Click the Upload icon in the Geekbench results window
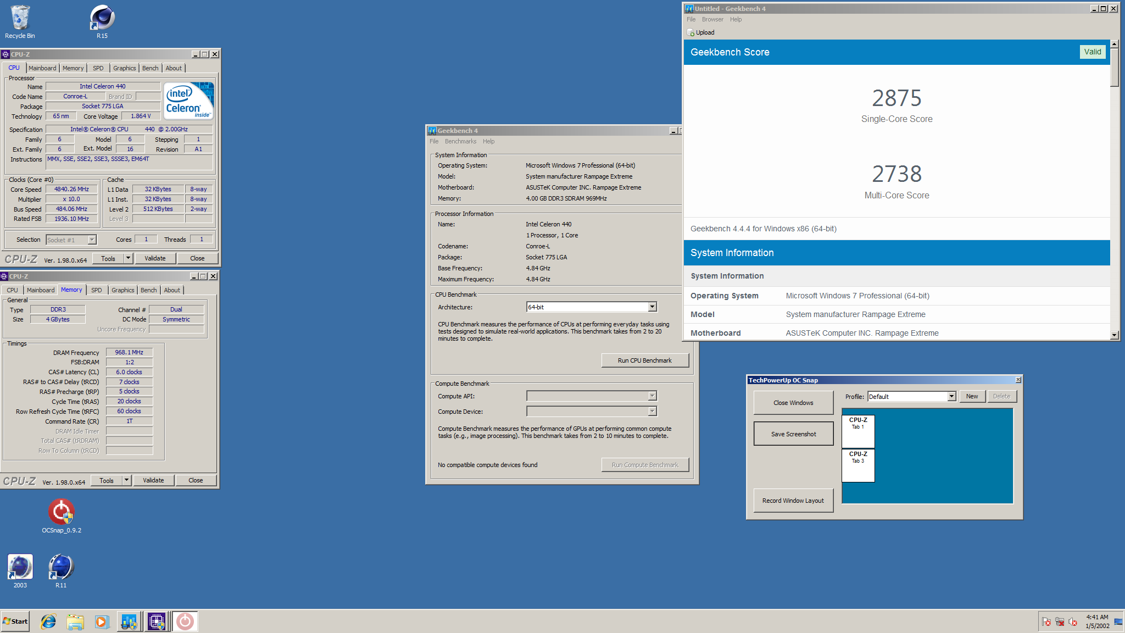Screen dimensions: 1125x633 (690, 32)
